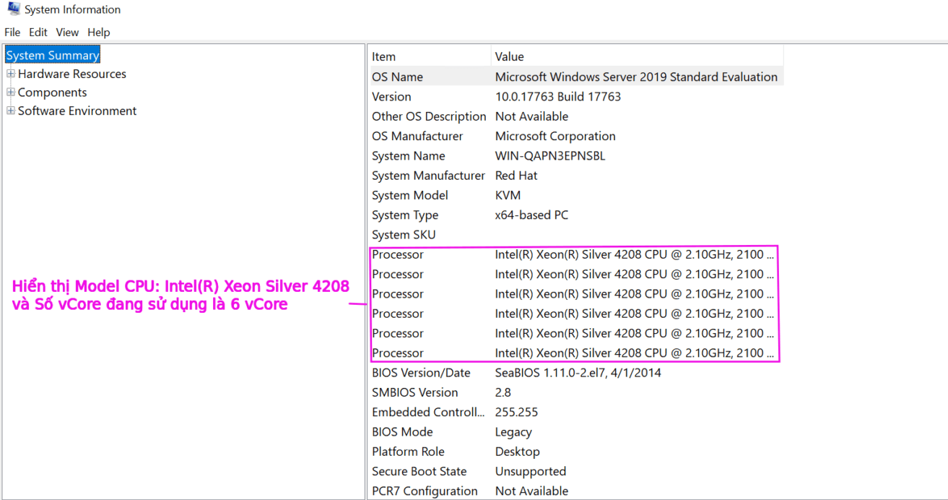Select the Components tree node
Image resolution: width=948 pixels, height=500 pixels.
[52, 92]
